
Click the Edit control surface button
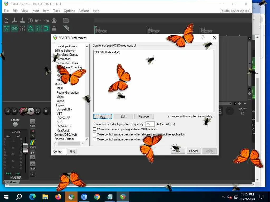pos(123,117)
